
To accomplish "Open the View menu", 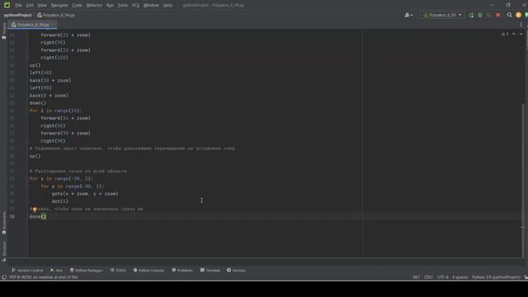I will point(42,5).
